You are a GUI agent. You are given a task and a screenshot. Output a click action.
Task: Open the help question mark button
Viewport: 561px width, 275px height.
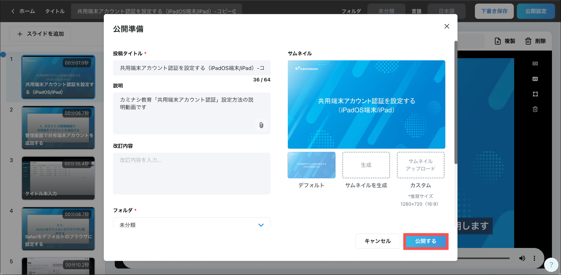click(x=551, y=265)
